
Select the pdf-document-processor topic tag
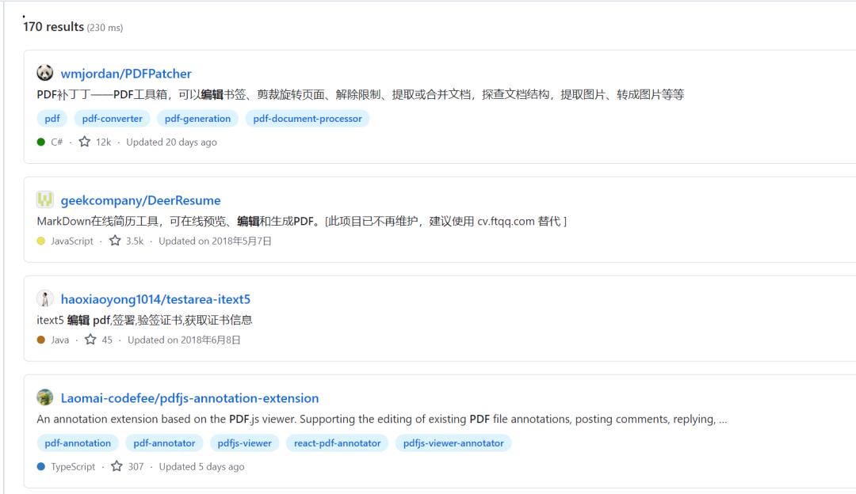tap(307, 118)
